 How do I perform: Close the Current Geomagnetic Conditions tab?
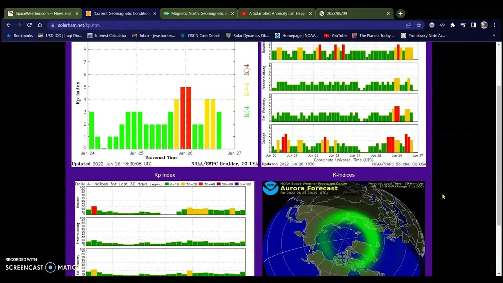(155, 13)
